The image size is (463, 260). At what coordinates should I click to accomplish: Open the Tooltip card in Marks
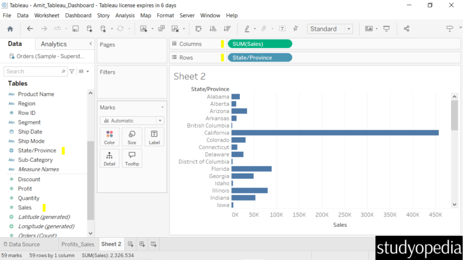[x=132, y=159]
